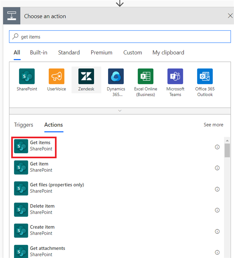Focus the search box containing 'get items'
The width and height of the screenshot is (234, 258).
click(x=120, y=37)
